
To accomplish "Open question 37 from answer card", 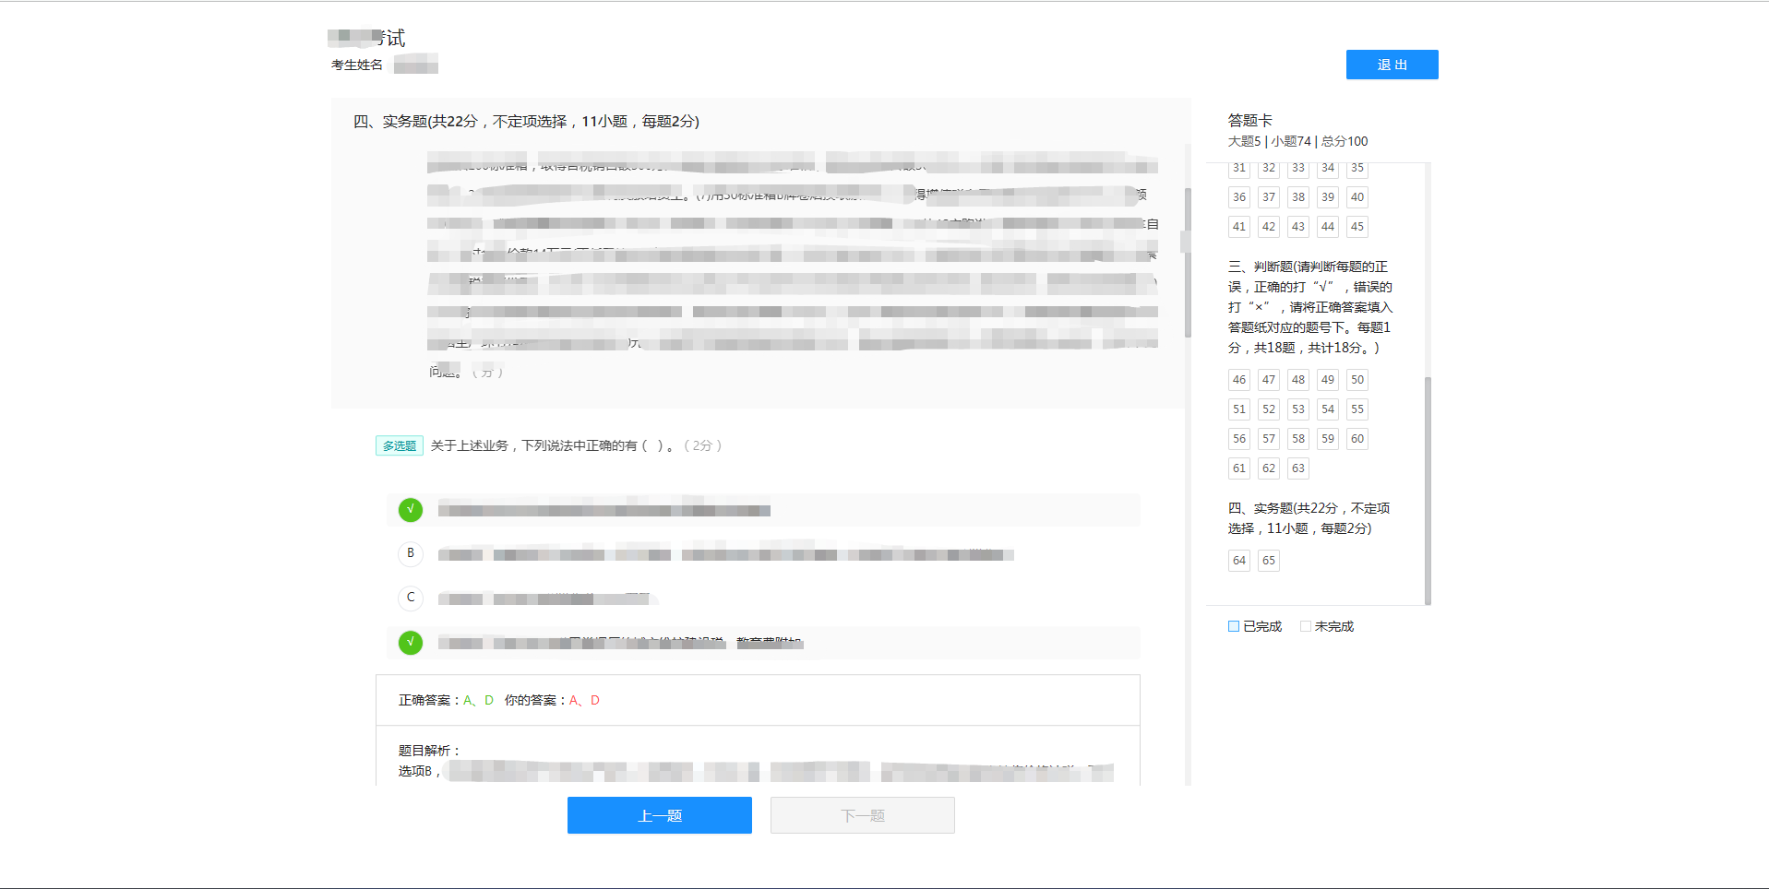I will (x=1269, y=197).
